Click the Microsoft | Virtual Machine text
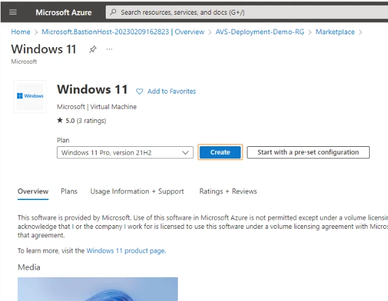 (97, 107)
